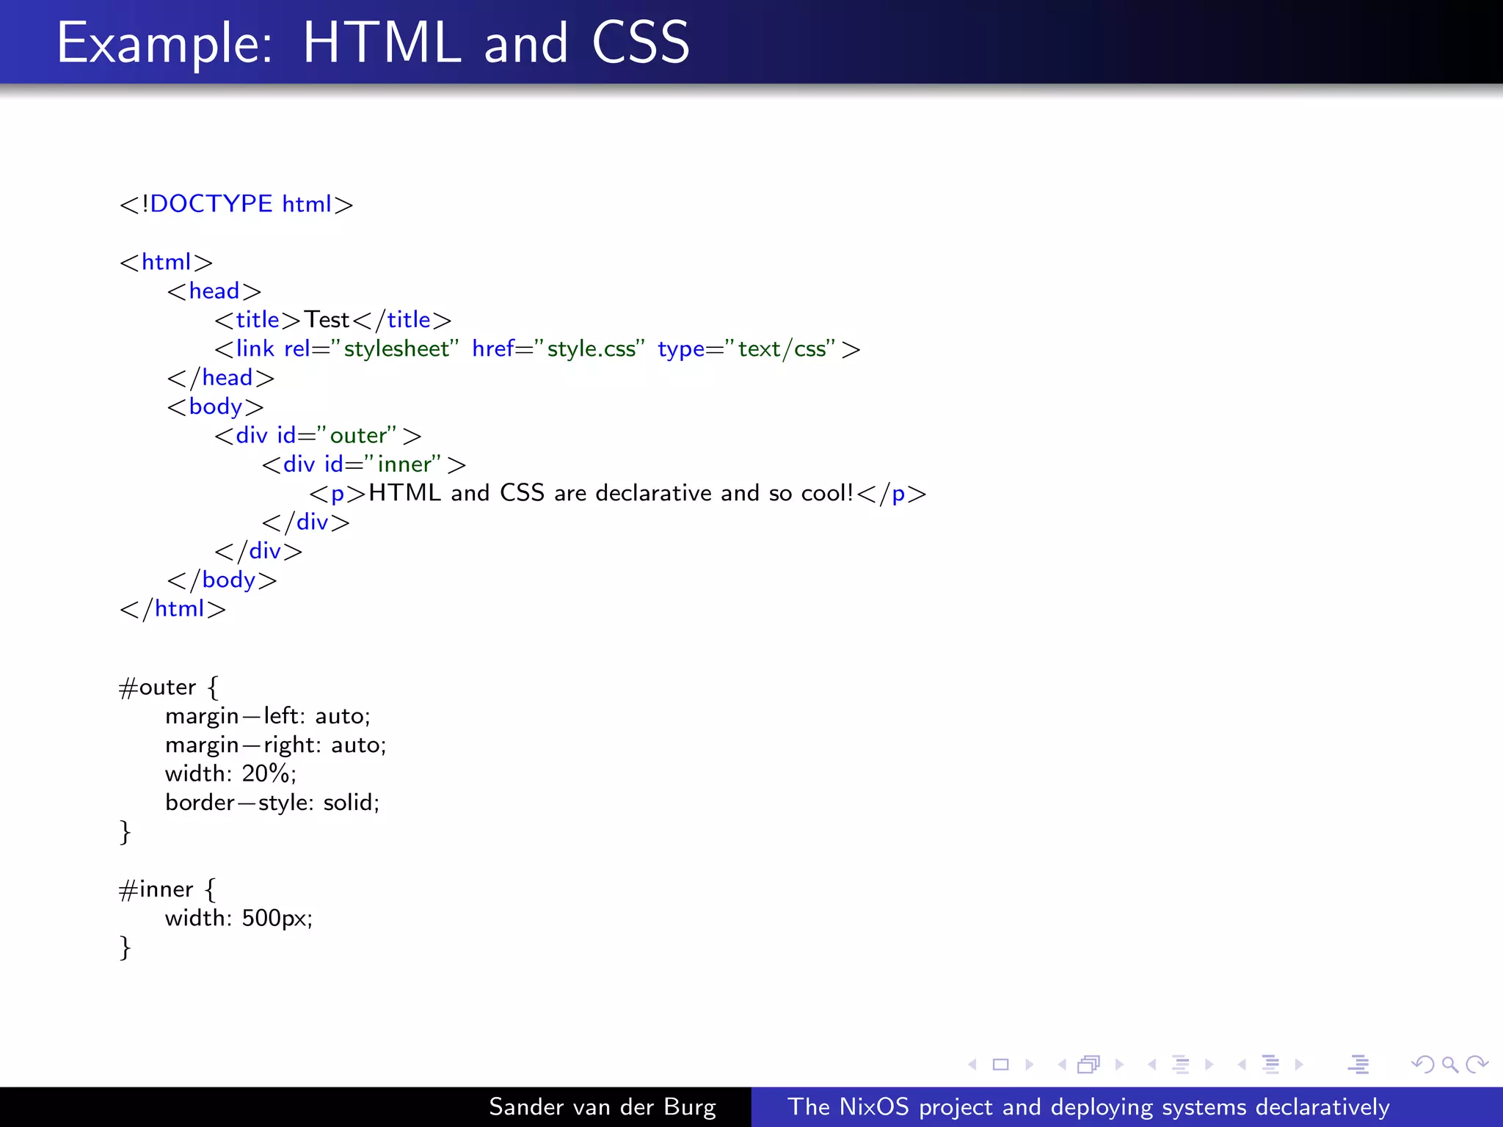
Task: Jump to previous frame arrow before frame icon
Action: [1062, 1065]
